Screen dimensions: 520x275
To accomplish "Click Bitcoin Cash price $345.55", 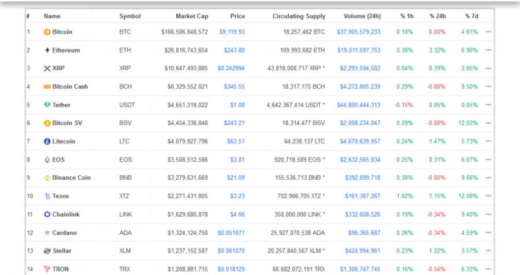I will [x=234, y=86].
